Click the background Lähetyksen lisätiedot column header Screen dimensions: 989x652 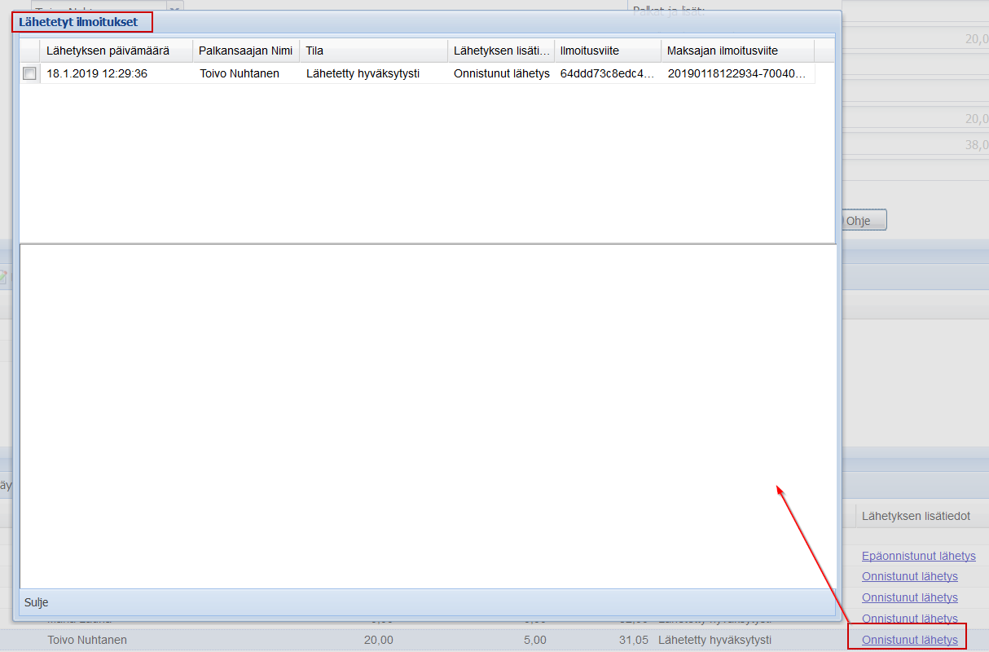coord(916,516)
